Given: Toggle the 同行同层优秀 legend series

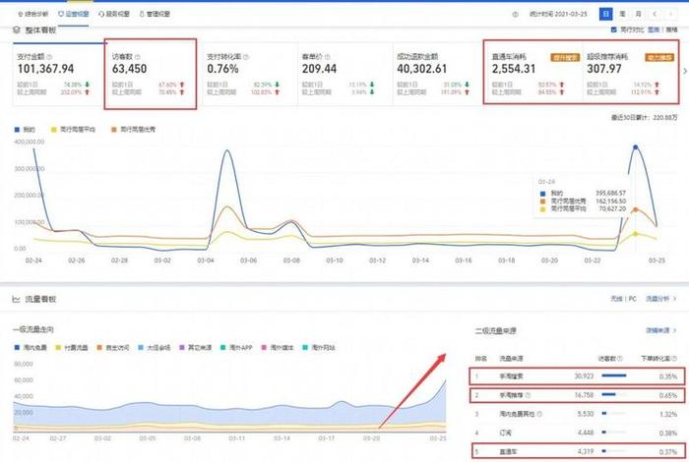Looking at the screenshot, I should coord(133,130).
